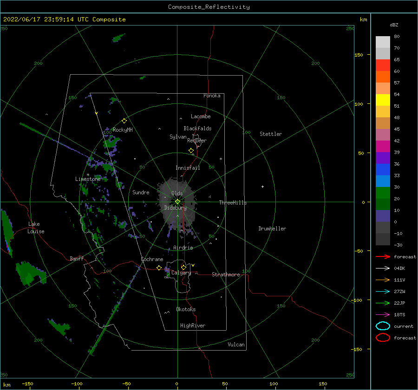
Task: Click the Ponoka city label
Action: pos(212,96)
